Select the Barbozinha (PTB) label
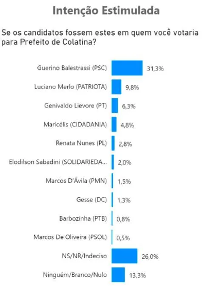This screenshot has width=210, height=287. point(83,218)
